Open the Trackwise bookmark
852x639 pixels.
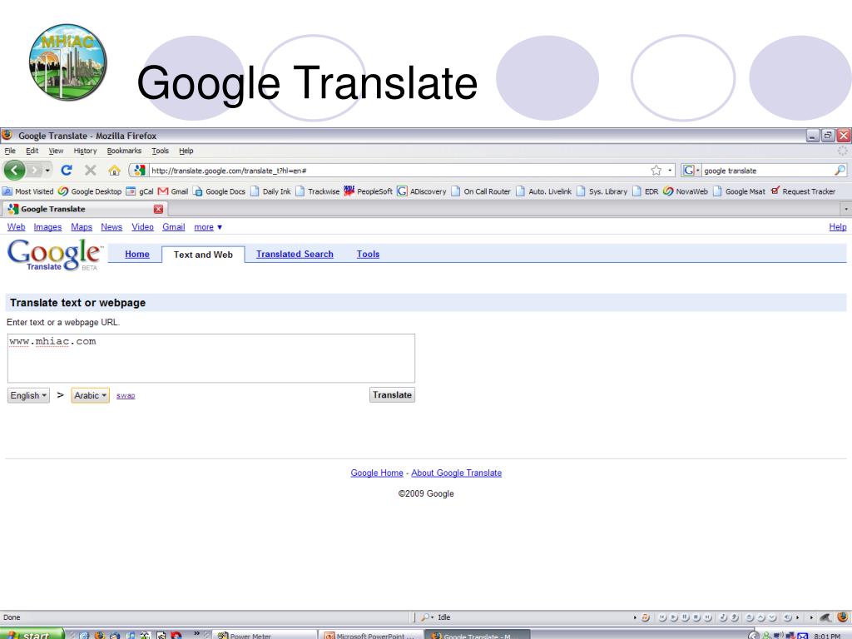(318, 191)
